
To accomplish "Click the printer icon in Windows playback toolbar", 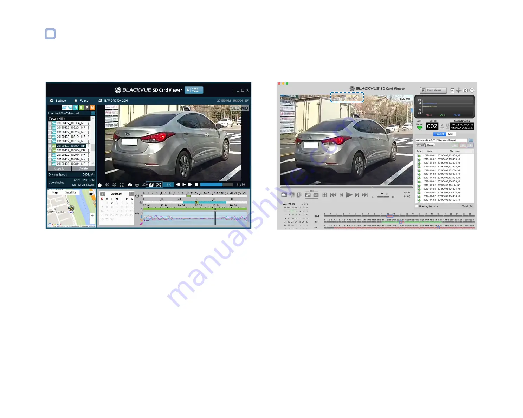I will pyautogui.click(x=137, y=185).
